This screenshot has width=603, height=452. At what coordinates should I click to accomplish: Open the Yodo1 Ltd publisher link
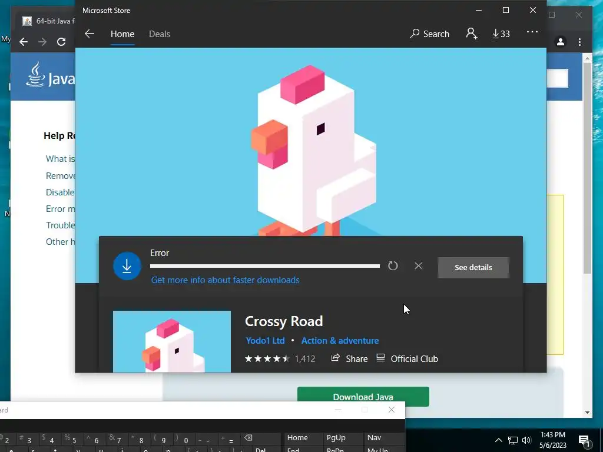tap(265, 341)
